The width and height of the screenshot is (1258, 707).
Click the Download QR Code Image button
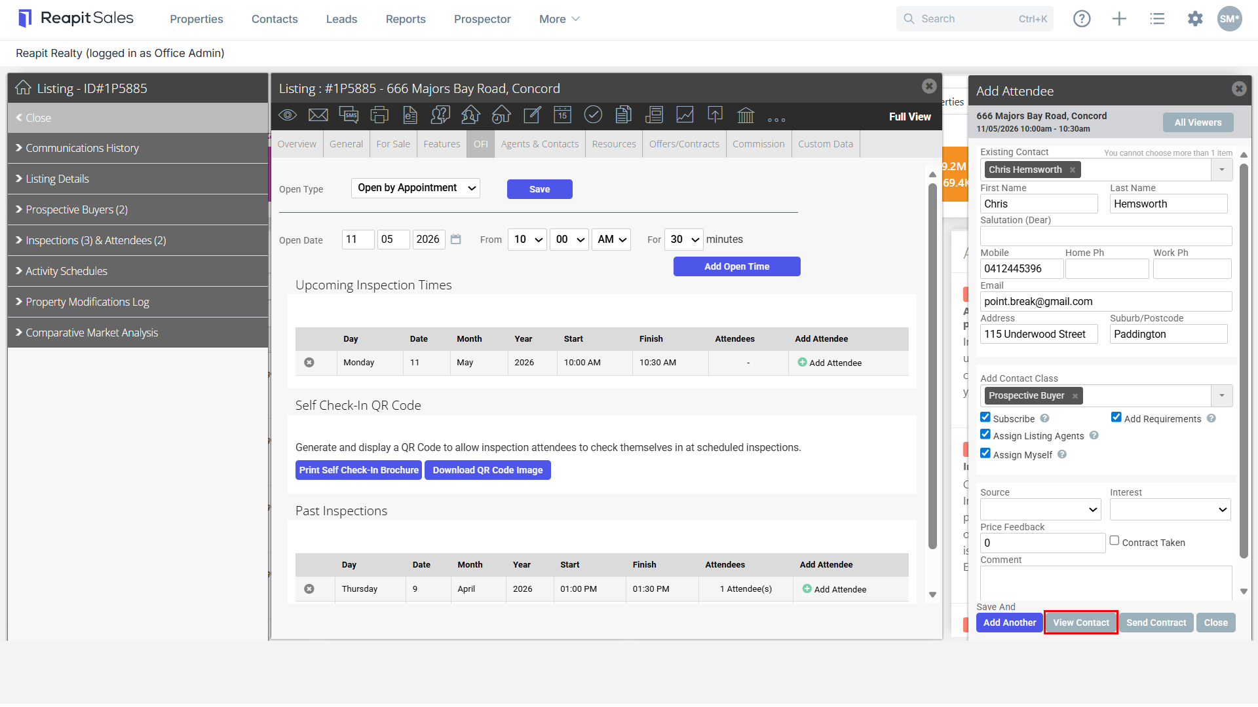pyautogui.click(x=487, y=470)
